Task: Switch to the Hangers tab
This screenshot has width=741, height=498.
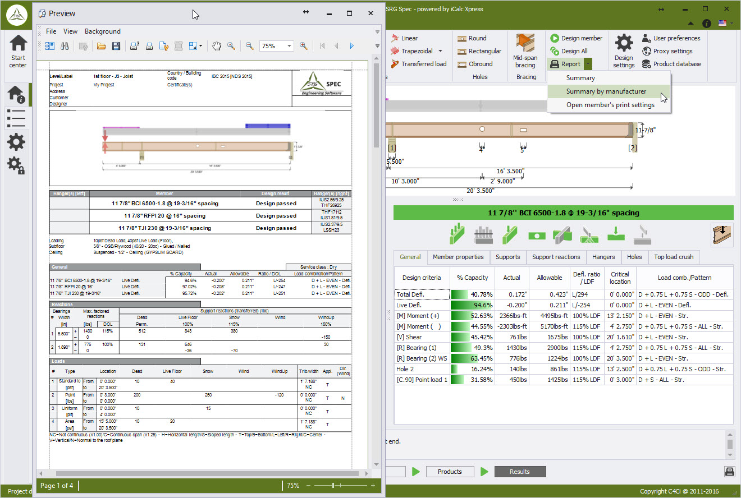Action: pyautogui.click(x=604, y=257)
